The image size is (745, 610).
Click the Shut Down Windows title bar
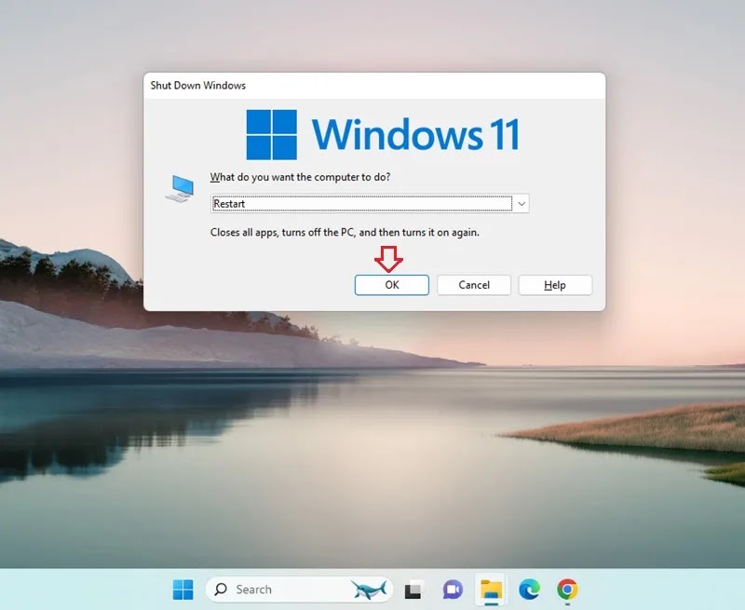pyautogui.click(x=374, y=86)
